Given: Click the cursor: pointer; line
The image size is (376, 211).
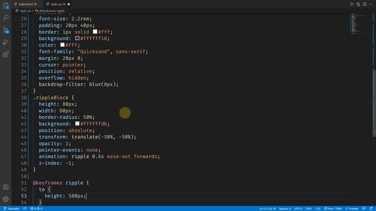Looking at the screenshot, I should [x=62, y=65].
